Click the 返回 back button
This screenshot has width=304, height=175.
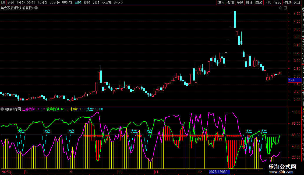[297, 2]
